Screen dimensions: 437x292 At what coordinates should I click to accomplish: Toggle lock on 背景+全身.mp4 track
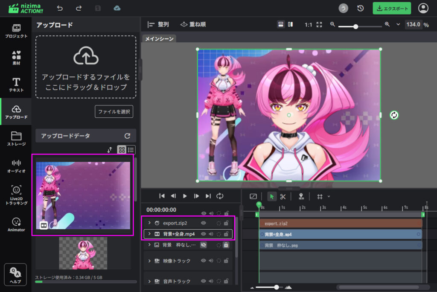pos(226,234)
